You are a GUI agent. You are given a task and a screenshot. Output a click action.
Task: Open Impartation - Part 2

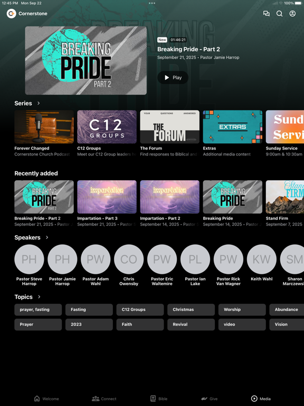pyautogui.click(x=169, y=197)
